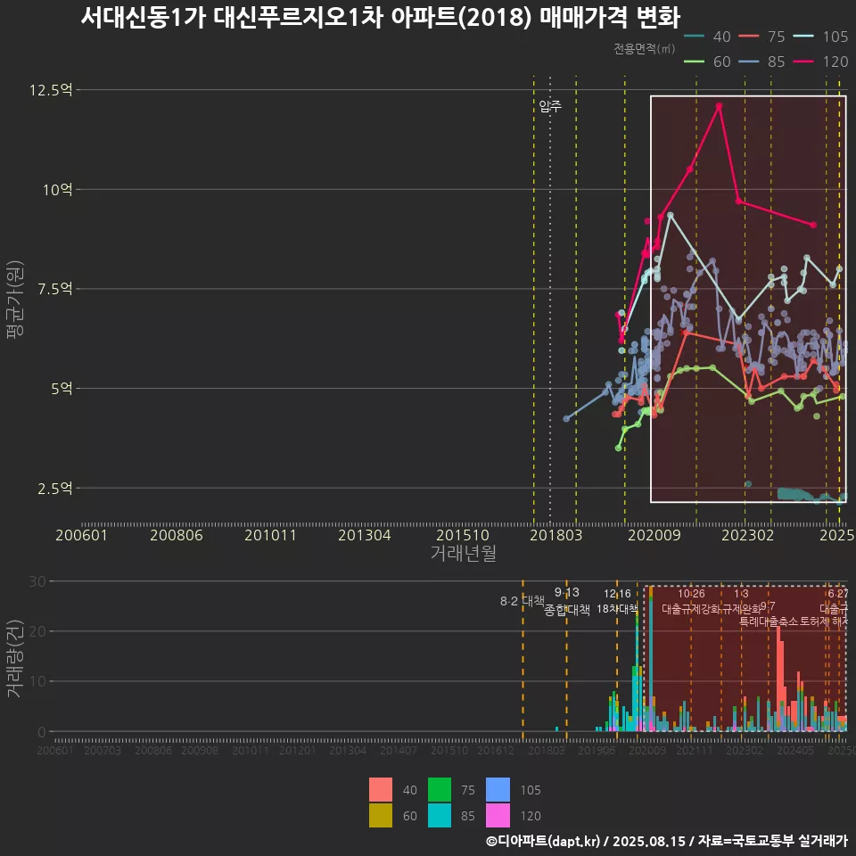The height and width of the screenshot is (856, 856).
Task: Click the 거래년월 axis title
Action: 464,553
